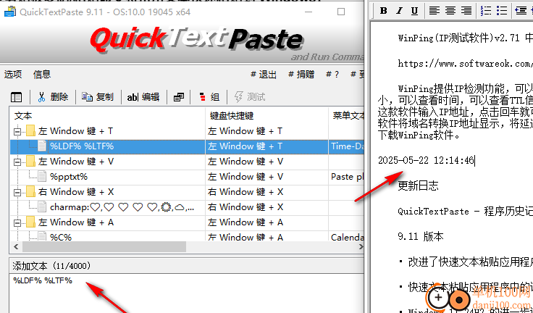Click the Calenda... menu text cell
Viewport: 533px width, 313px height.
(x=346, y=237)
